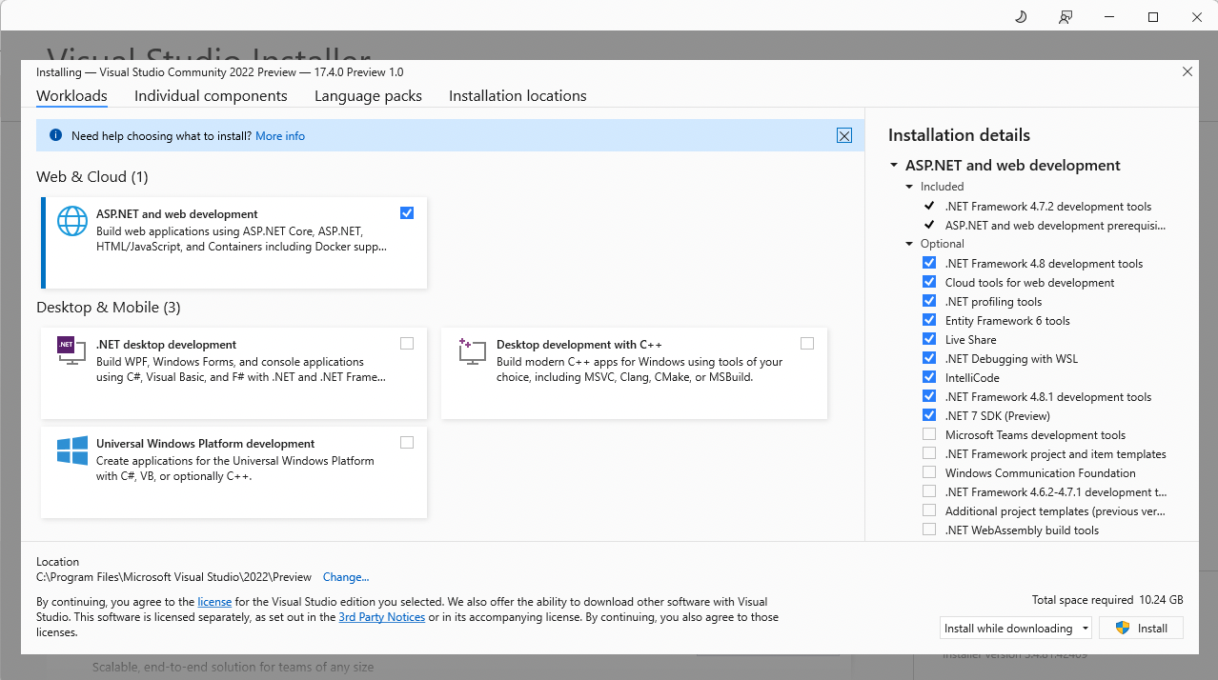Open the 3rd Party Notices link
This screenshot has height=680, width=1218.
click(x=381, y=616)
